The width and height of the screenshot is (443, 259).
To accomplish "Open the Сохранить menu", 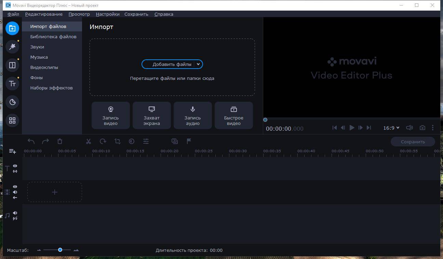I will 136,14.
